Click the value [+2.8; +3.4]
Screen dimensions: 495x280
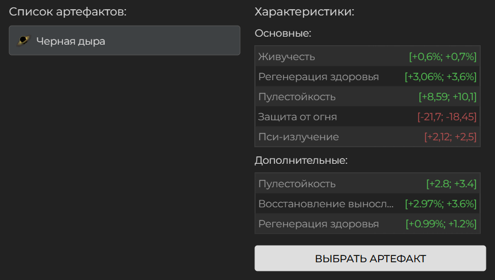[x=451, y=184]
